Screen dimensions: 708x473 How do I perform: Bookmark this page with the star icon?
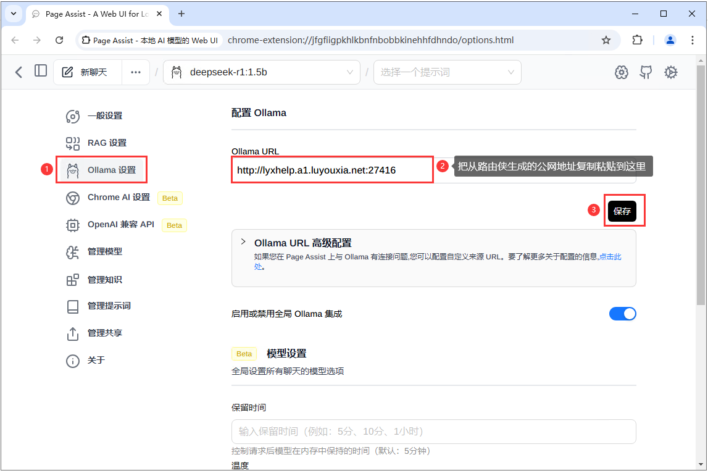tap(606, 40)
